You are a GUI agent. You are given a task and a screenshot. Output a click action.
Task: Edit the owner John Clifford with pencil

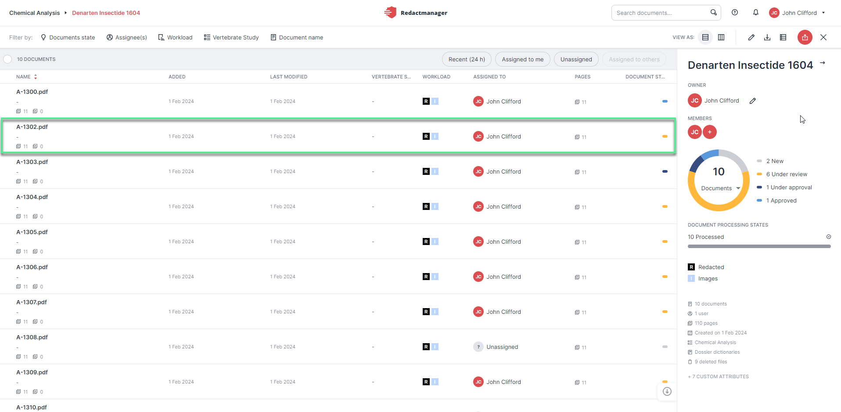(753, 101)
